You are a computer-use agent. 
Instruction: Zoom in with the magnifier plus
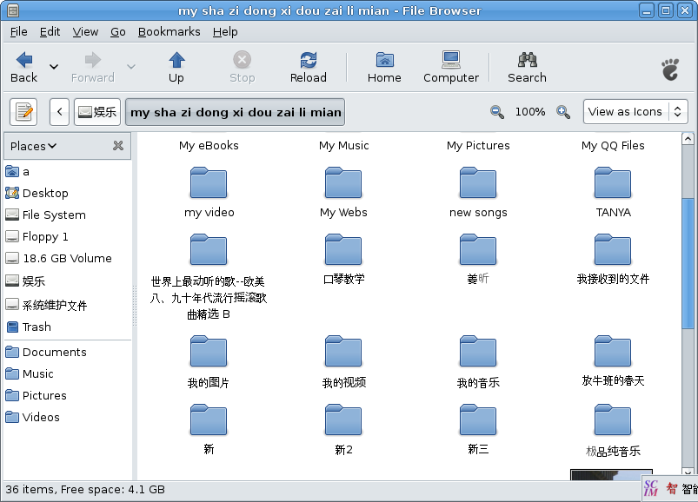coord(562,112)
